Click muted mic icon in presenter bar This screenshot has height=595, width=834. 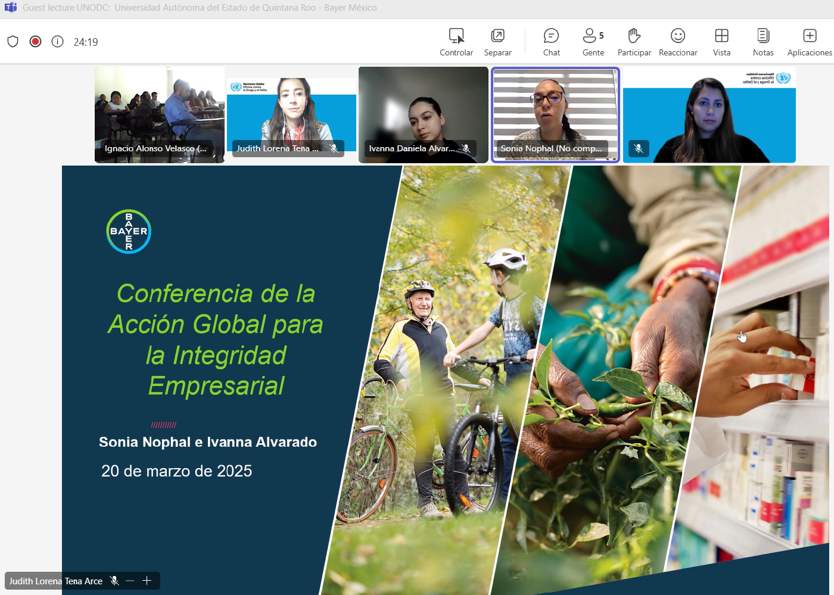coord(114,581)
